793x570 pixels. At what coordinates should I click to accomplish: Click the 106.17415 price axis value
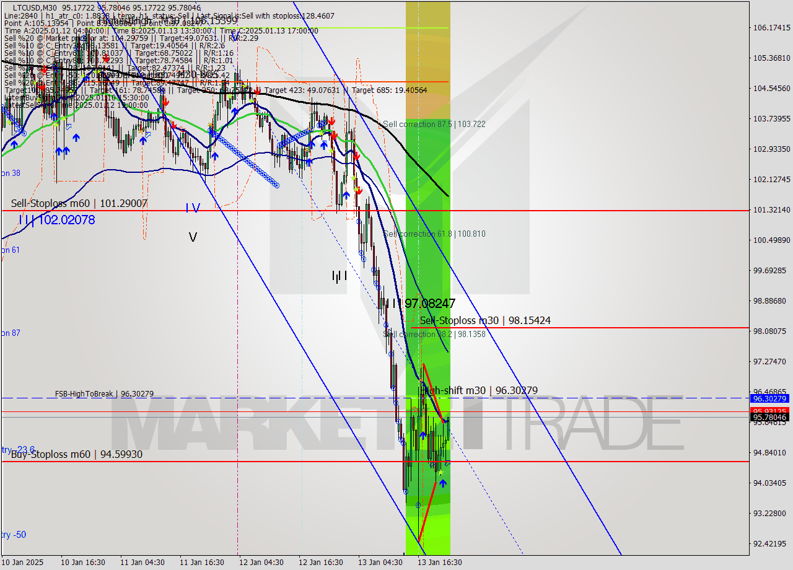coord(771,28)
